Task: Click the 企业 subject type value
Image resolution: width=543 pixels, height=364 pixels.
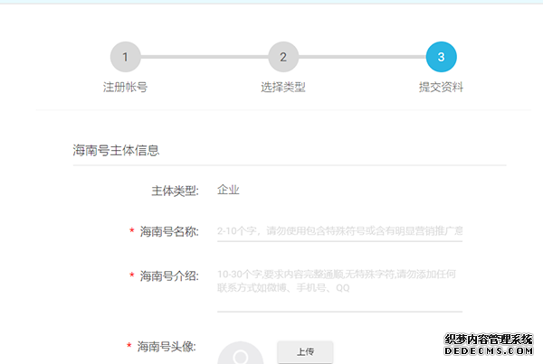Action: click(228, 190)
